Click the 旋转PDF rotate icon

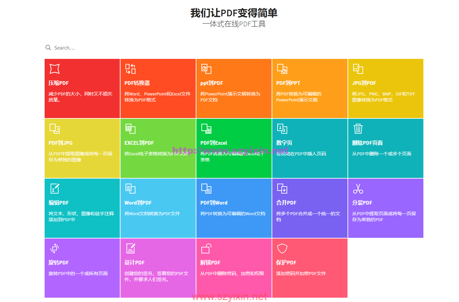click(55, 248)
